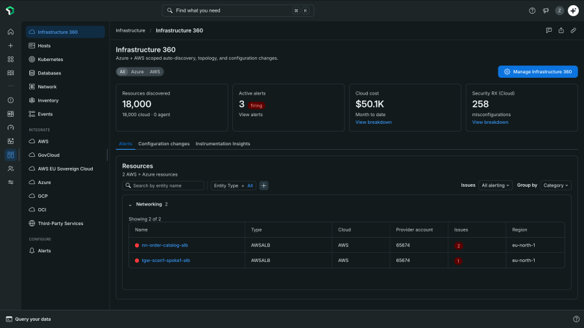Click View breakdown under Cloud cost

click(374, 122)
